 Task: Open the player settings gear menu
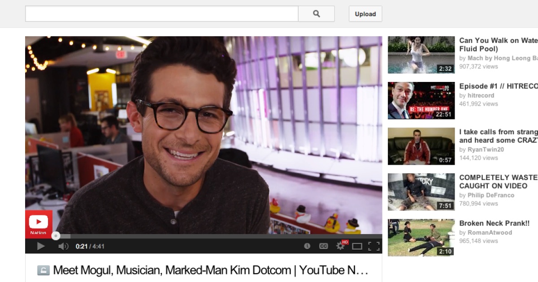(x=341, y=246)
